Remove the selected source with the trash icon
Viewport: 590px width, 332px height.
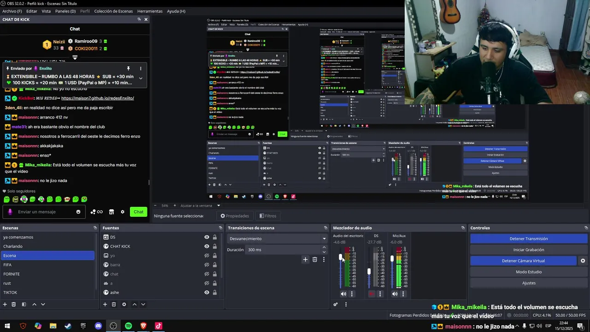point(114,304)
